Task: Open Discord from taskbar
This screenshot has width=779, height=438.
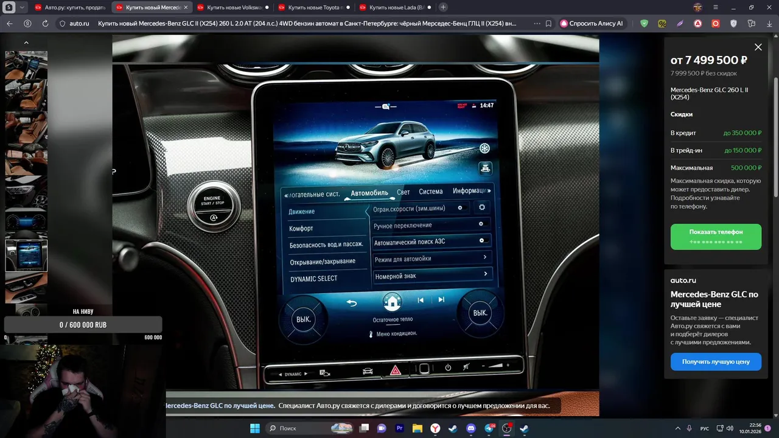Action: (470, 428)
